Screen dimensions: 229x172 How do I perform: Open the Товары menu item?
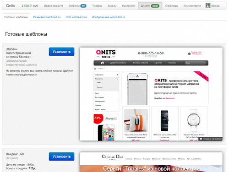(x=97, y=6)
